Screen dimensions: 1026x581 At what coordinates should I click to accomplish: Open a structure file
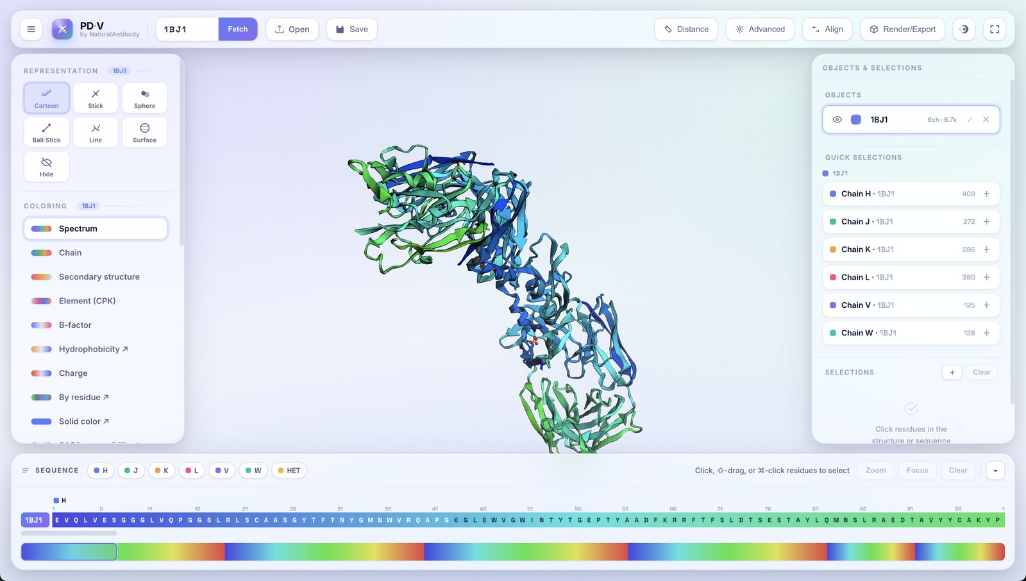pos(292,29)
